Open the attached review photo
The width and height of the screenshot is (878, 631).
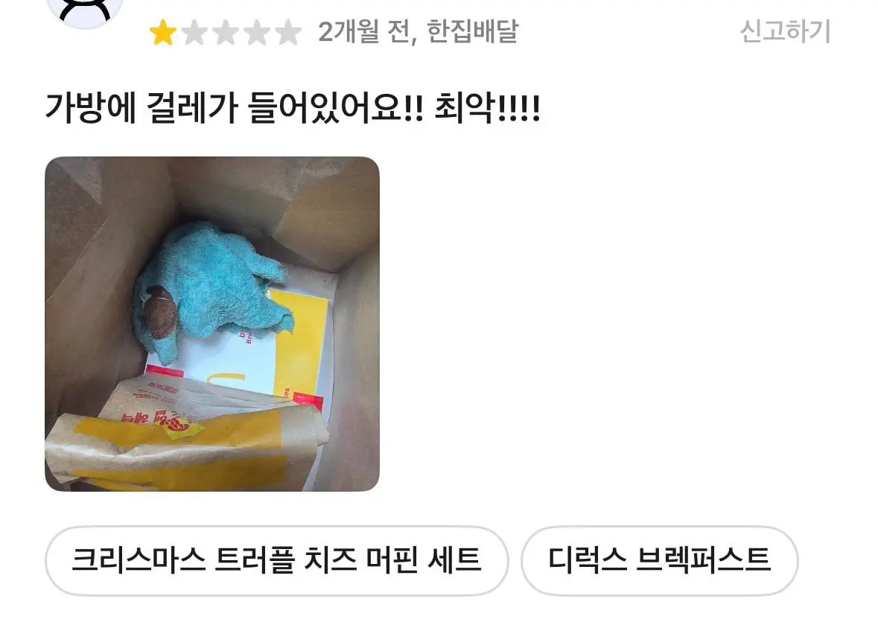[x=212, y=324]
